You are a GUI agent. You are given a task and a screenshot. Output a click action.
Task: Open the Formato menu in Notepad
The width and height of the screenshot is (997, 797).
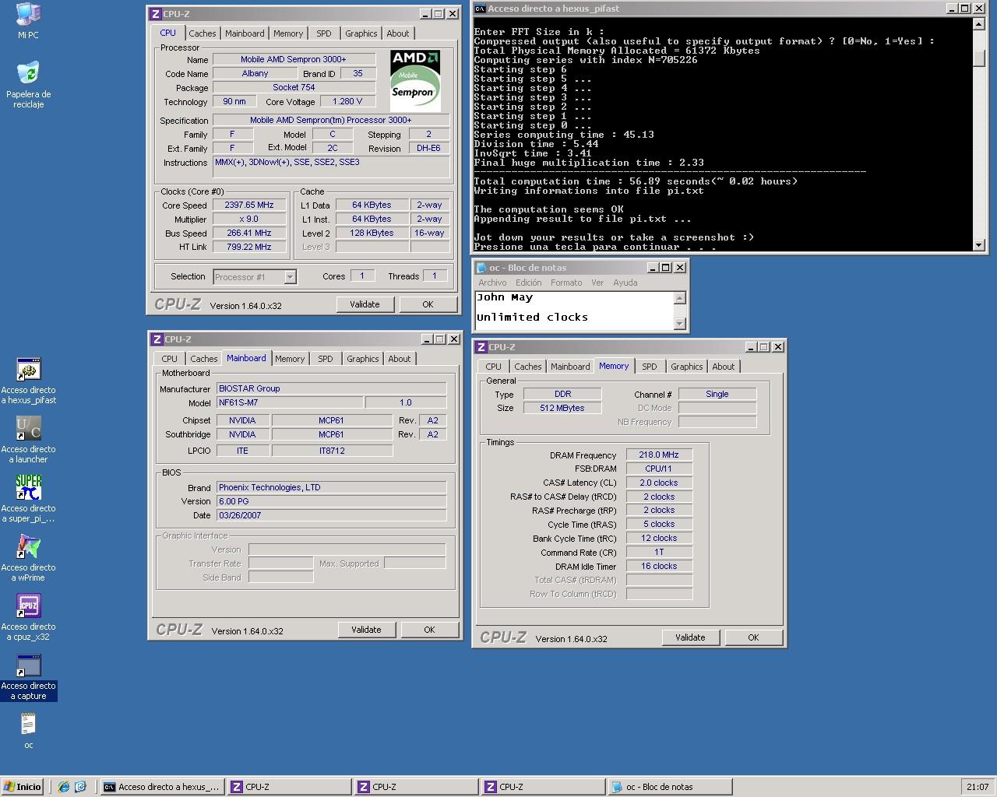pos(566,283)
